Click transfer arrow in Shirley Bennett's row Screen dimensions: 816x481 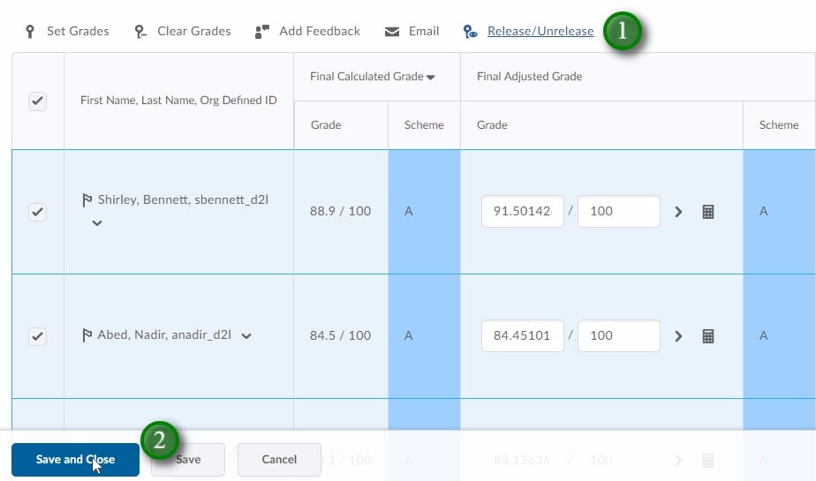[678, 212]
